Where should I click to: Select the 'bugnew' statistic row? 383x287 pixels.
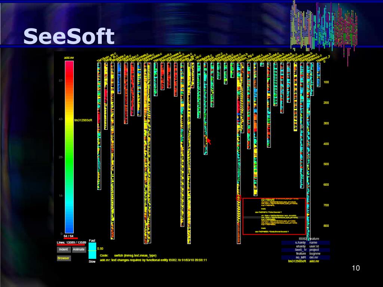tap(305, 254)
